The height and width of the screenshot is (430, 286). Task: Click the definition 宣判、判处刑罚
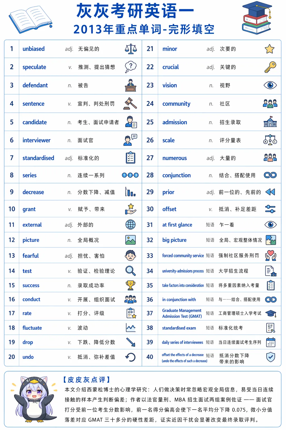[96, 104]
